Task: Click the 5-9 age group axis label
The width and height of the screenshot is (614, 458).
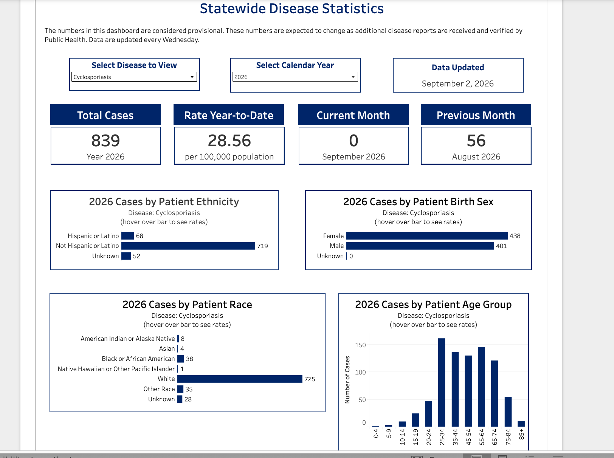Action: [389, 433]
